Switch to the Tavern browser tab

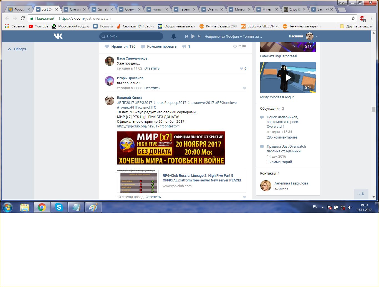click(x=185, y=9)
